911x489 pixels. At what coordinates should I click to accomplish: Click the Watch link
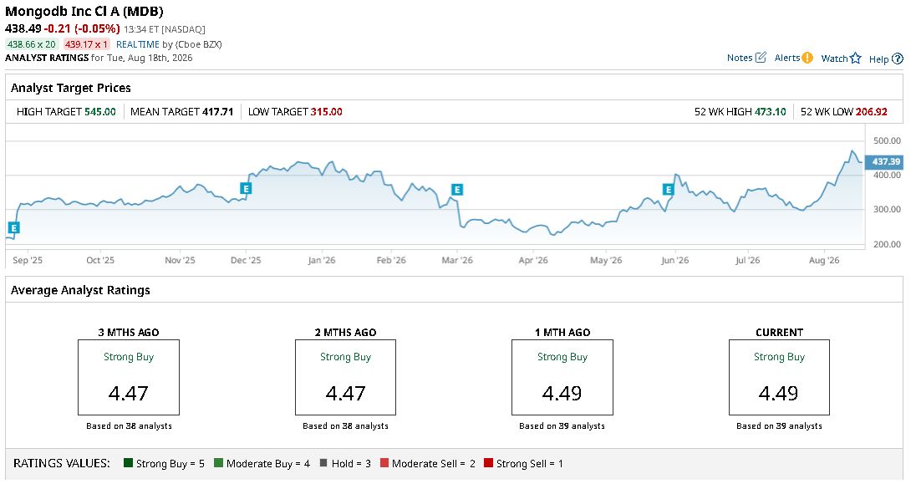point(834,59)
